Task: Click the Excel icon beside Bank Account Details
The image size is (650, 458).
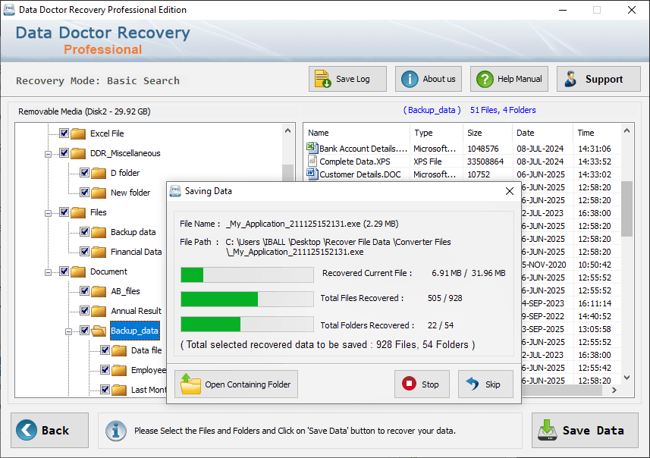Action: (x=312, y=148)
